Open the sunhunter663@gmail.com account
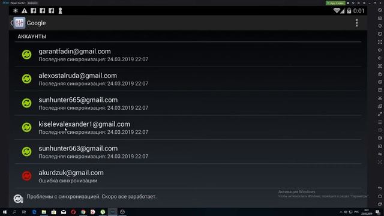 [x=188, y=152]
